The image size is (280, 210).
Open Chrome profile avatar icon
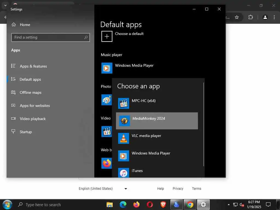(265, 17)
